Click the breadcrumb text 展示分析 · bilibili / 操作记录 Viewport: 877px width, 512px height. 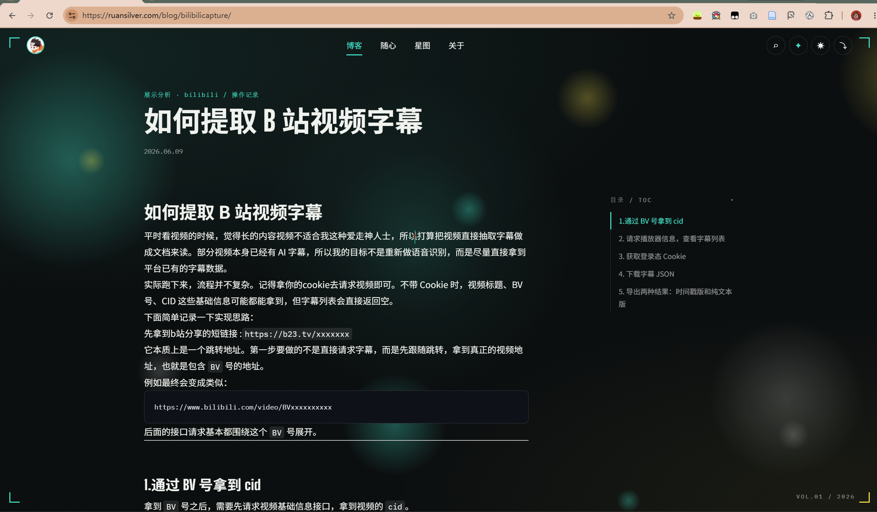point(201,95)
